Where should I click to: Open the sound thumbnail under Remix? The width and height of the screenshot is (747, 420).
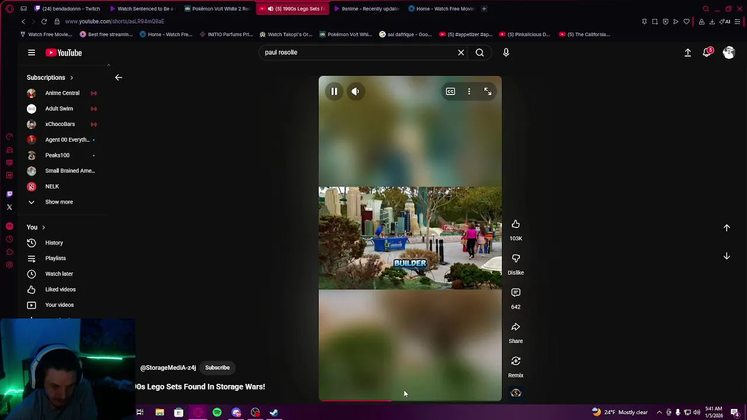click(516, 393)
